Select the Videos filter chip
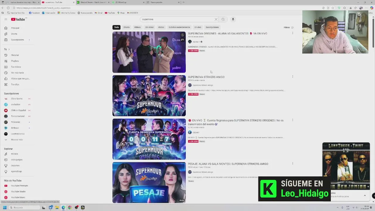Viewport: 375px width, 211px height. point(137,27)
